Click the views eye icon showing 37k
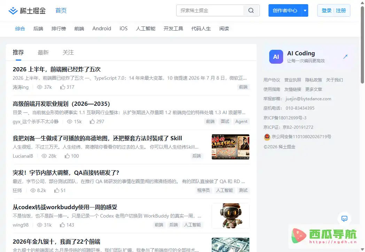Image resolution: width=365 pixels, height=252 pixels. click(40, 87)
